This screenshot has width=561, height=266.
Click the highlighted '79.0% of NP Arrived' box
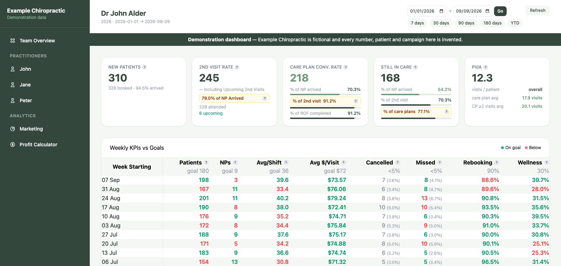[x=234, y=98]
